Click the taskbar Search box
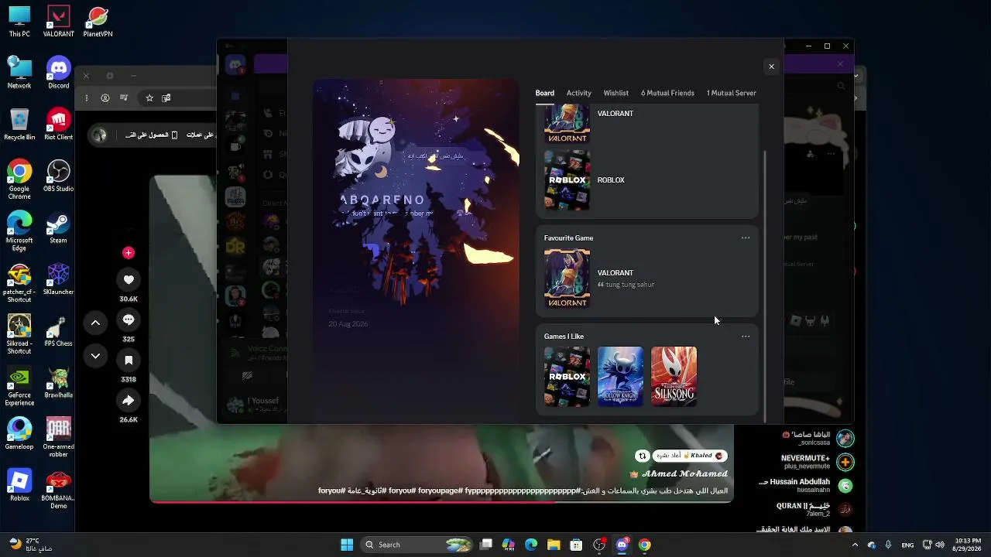Screen dimensions: 991x557 tap(417, 545)
